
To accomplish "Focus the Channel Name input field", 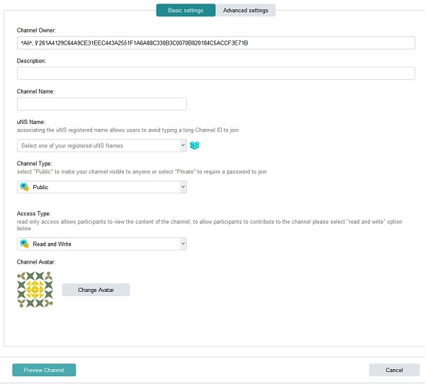I will 101,104.
